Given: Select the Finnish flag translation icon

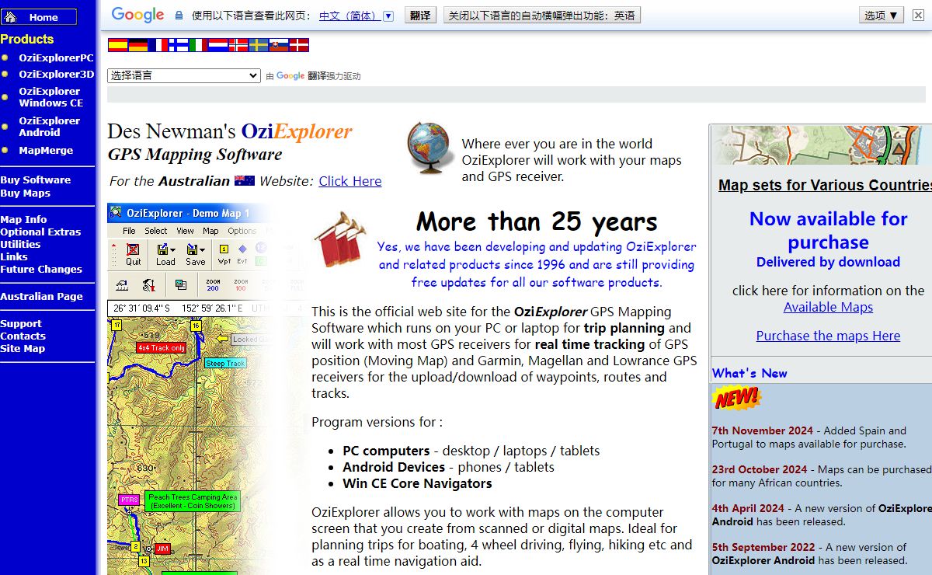Looking at the screenshot, I should point(178,45).
